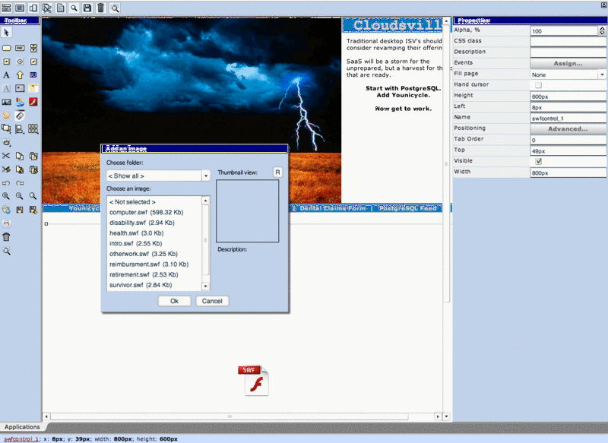Click the Alpha percent stepper arrows
Image resolution: width=608 pixels, height=443 pixels.
[601, 31]
